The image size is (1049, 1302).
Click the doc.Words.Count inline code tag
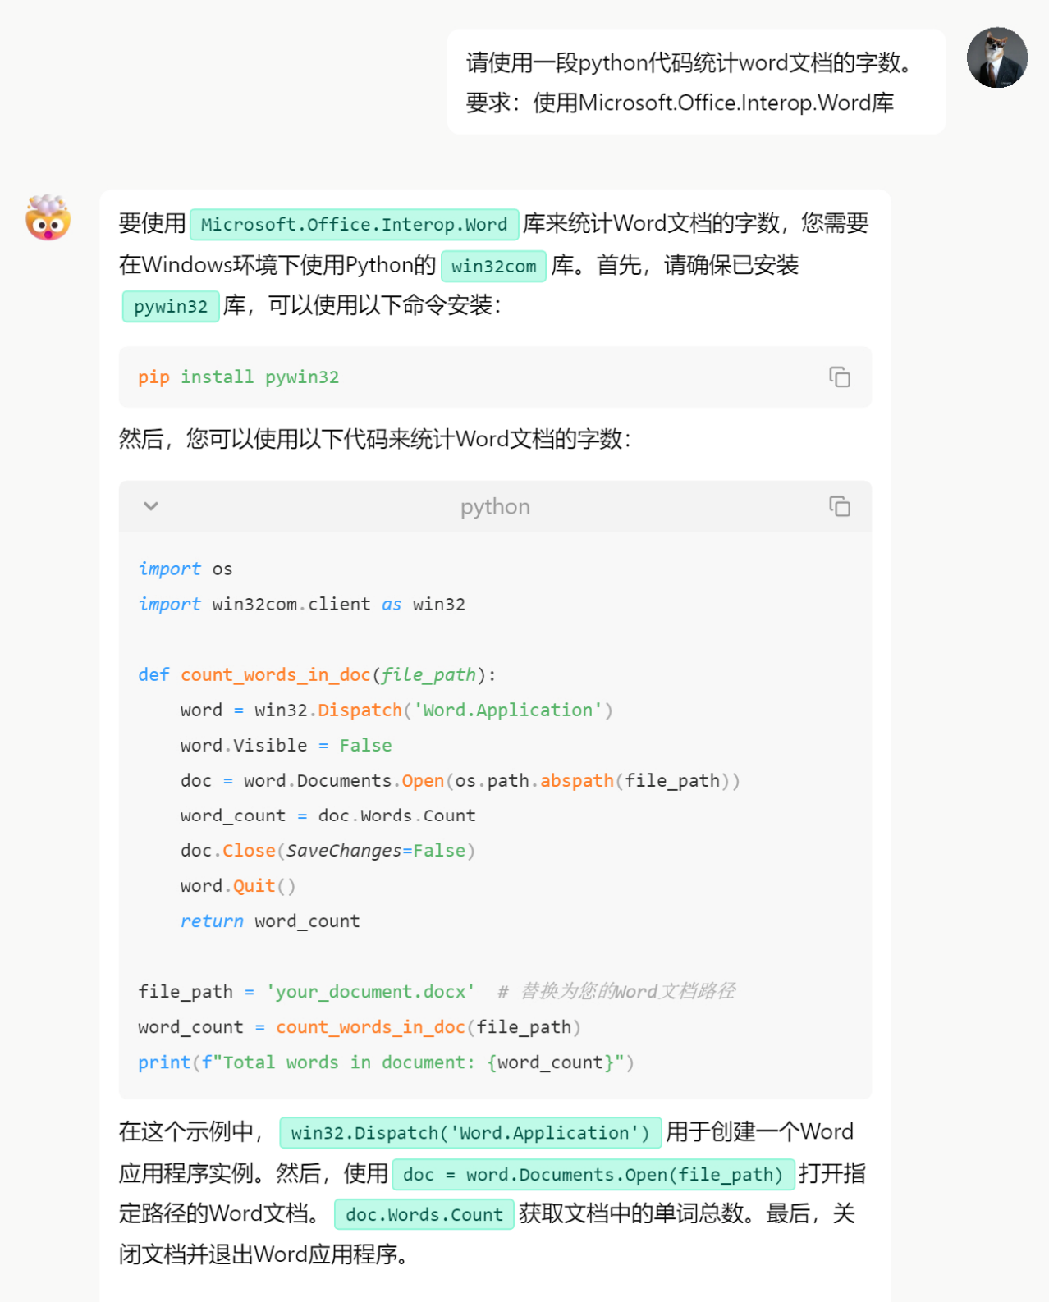(x=424, y=1215)
